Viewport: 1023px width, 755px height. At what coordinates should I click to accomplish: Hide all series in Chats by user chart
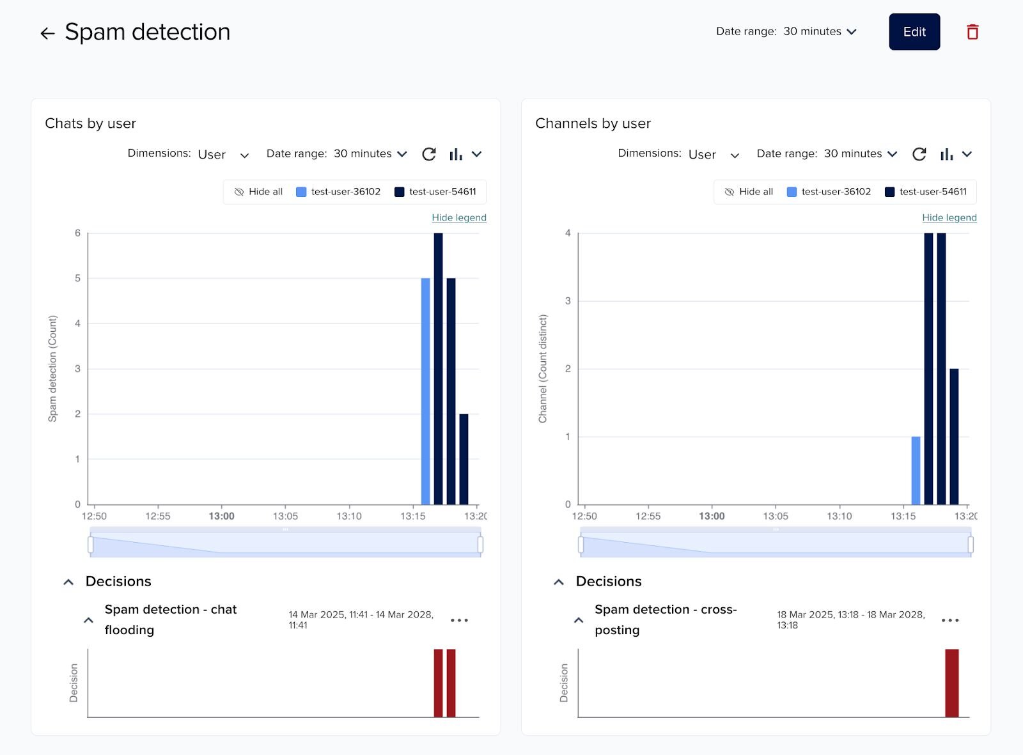point(258,191)
